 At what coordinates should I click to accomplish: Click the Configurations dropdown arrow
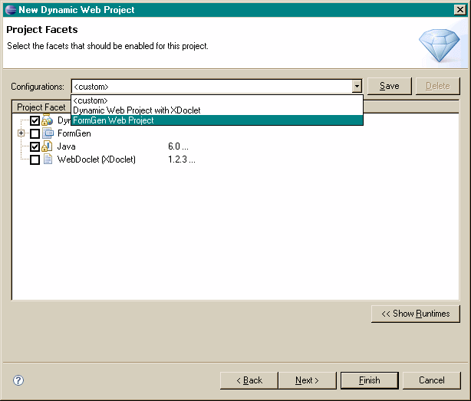(357, 87)
